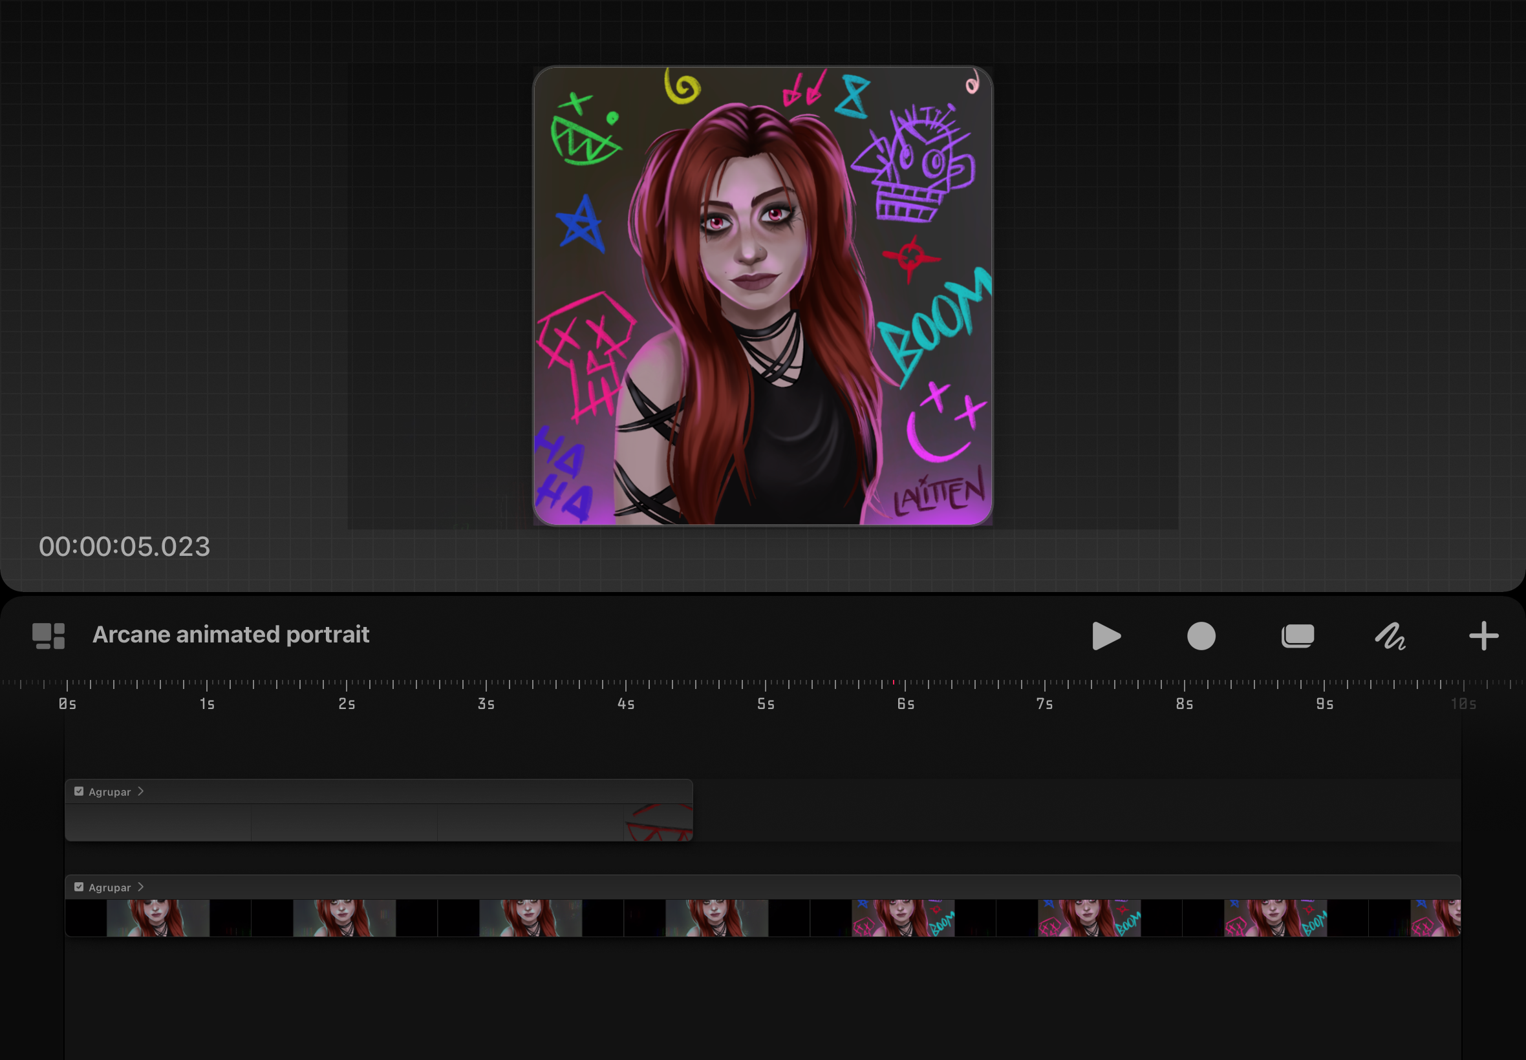Jump to the 3s mark on the ruler

click(486, 703)
